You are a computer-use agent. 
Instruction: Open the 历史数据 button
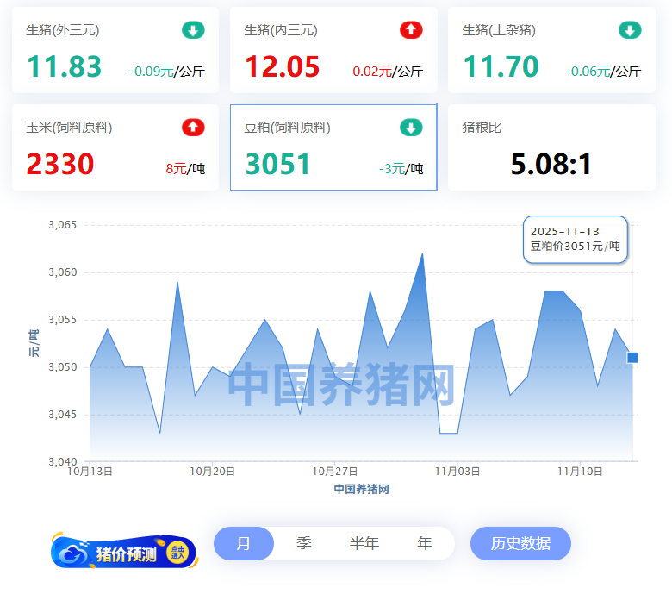(x=520, y=544)
